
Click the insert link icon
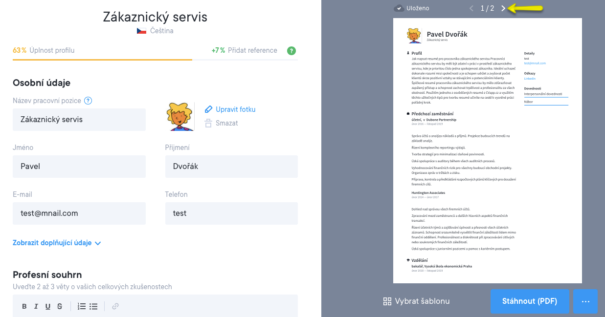point(115,306)
